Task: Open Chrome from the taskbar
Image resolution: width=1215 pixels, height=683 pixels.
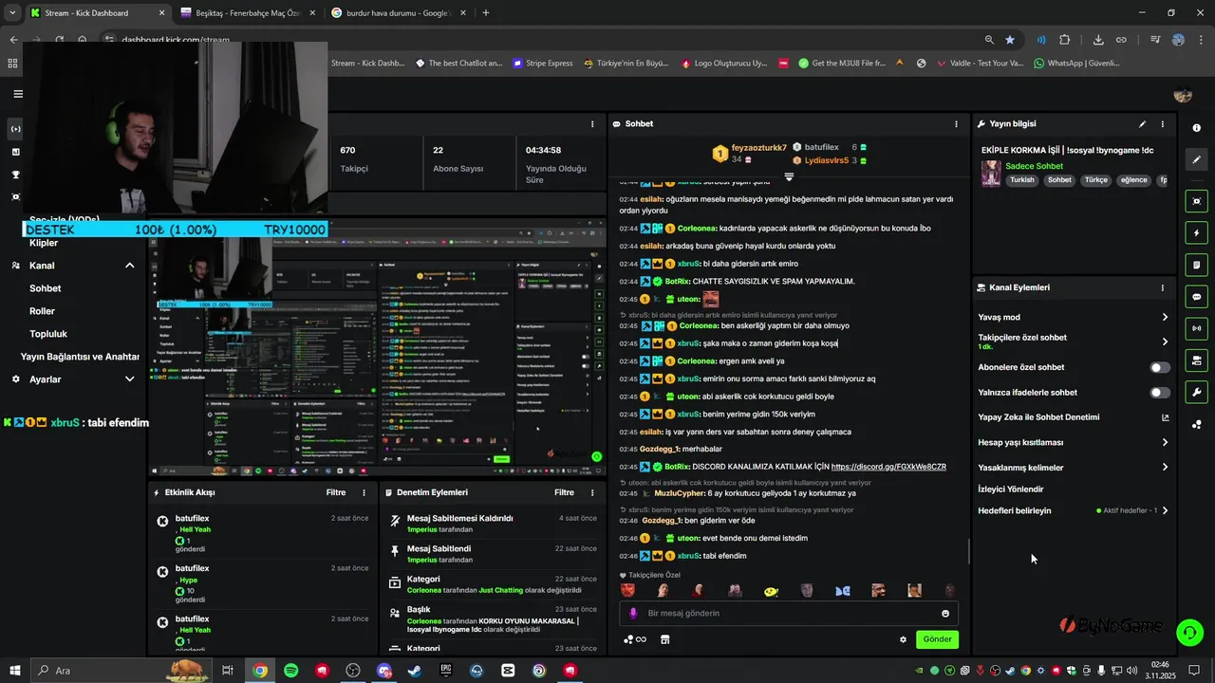Action: pos(260,671)
